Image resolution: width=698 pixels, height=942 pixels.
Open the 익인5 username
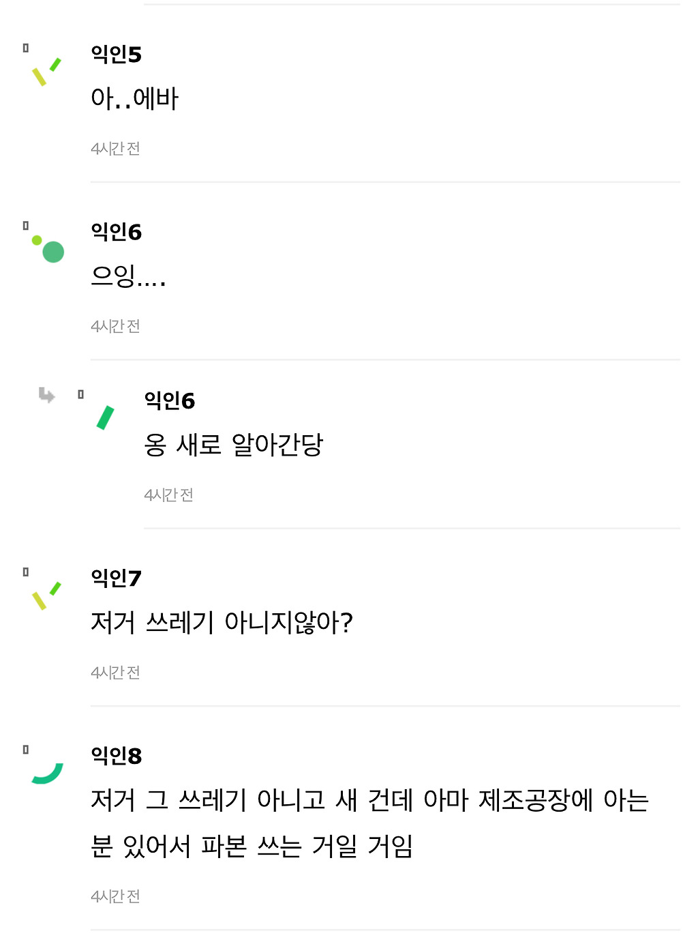click(x=116, y=55)
